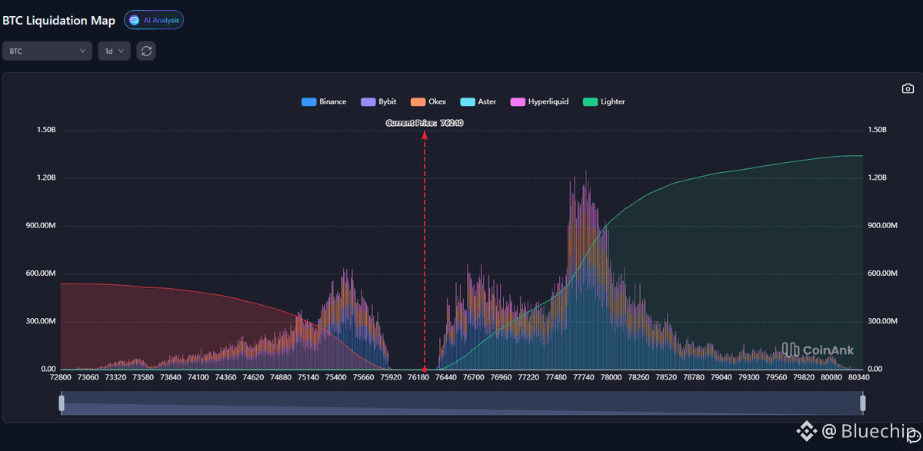This screenshot has height=451, width=923.
Task: Click the 76180 x-axis label
Action: pyautogui.click(x=418, y=377)
